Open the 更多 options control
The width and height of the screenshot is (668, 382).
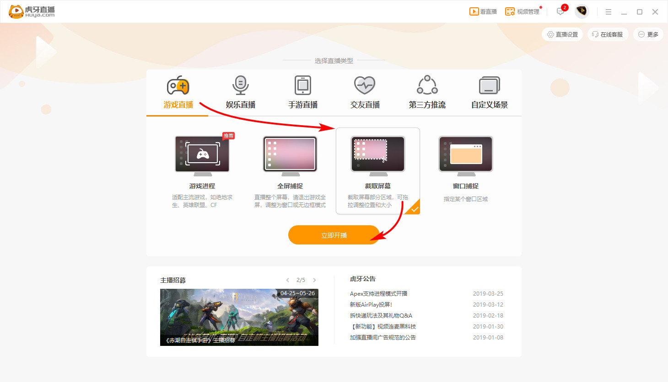tap(648, 34)
